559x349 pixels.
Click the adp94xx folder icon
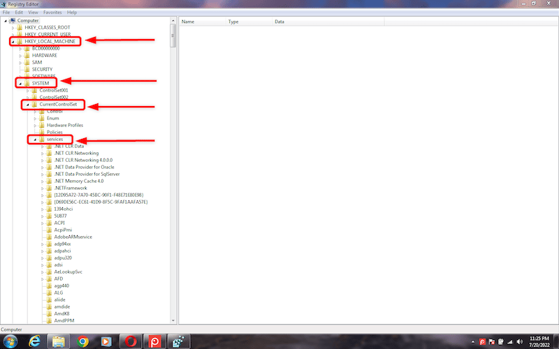(49, 244)
